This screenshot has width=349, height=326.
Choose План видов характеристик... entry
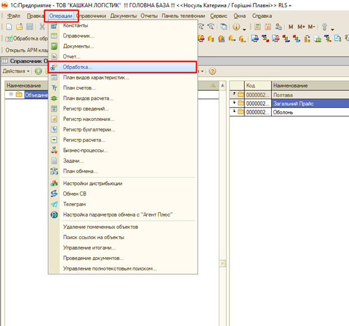coord(123,78)
